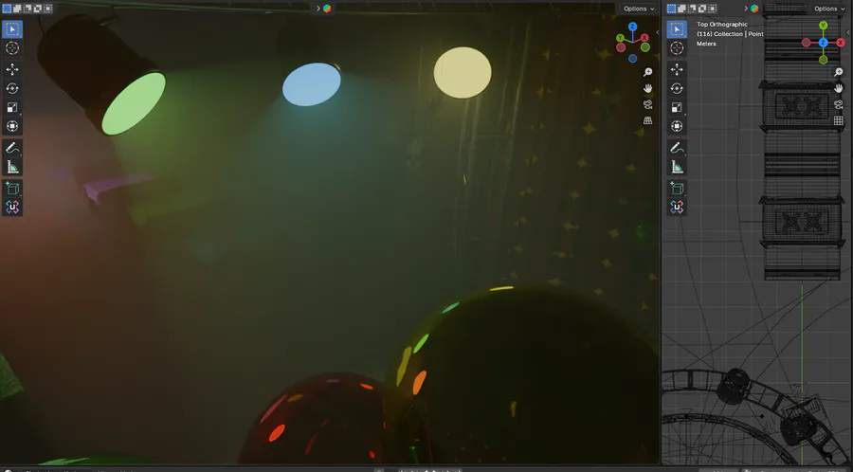Click the X axis on left viewport gizmo
The height and width of the screenshot is (472, 853).
[644, 38]
